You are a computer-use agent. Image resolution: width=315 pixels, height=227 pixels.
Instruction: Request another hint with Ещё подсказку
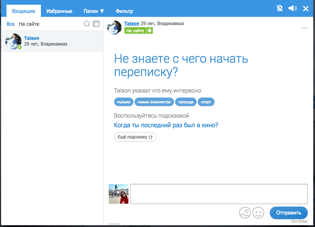click(x=135, y=137)
